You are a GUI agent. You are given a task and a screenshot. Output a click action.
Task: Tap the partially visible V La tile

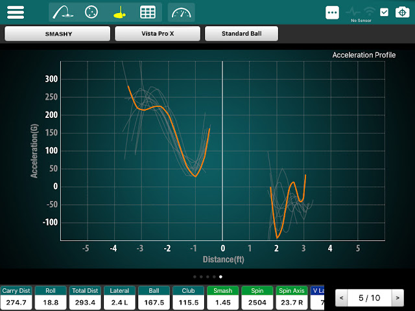(x=317, y=298)
